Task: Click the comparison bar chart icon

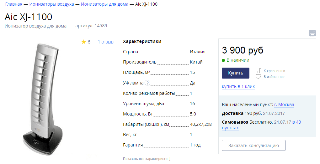Action: [x=258, y=71]
